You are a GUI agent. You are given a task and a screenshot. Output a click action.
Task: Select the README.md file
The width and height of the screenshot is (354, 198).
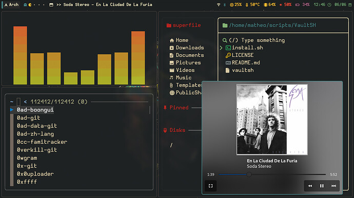pos(246,62)
